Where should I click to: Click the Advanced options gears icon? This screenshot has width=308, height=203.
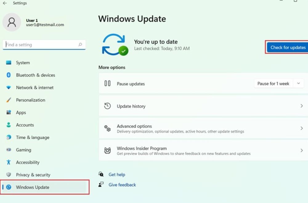107,128
